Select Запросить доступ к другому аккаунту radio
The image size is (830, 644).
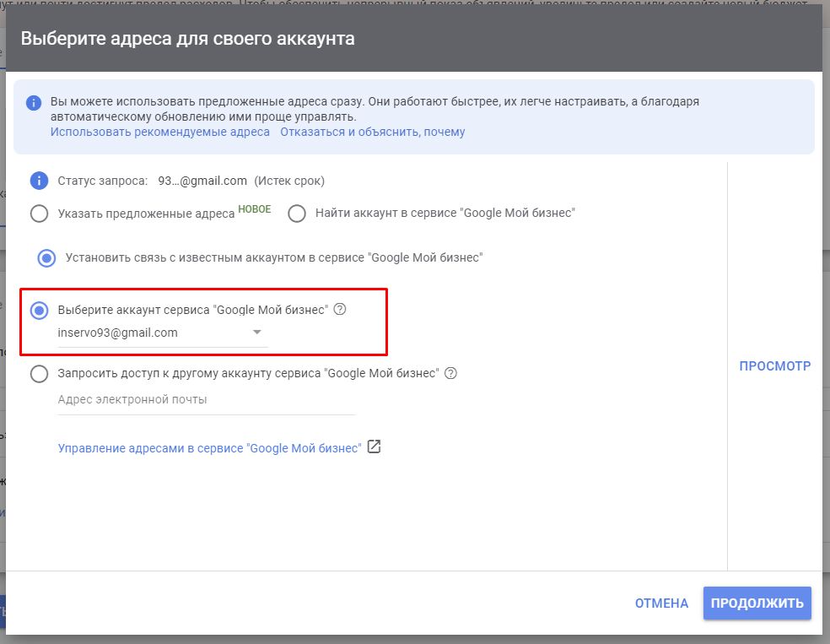(x=39, y=374)
